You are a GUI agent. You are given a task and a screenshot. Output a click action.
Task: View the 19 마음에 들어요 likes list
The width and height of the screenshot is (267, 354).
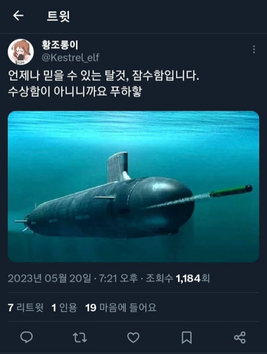(x=121, y=308)
